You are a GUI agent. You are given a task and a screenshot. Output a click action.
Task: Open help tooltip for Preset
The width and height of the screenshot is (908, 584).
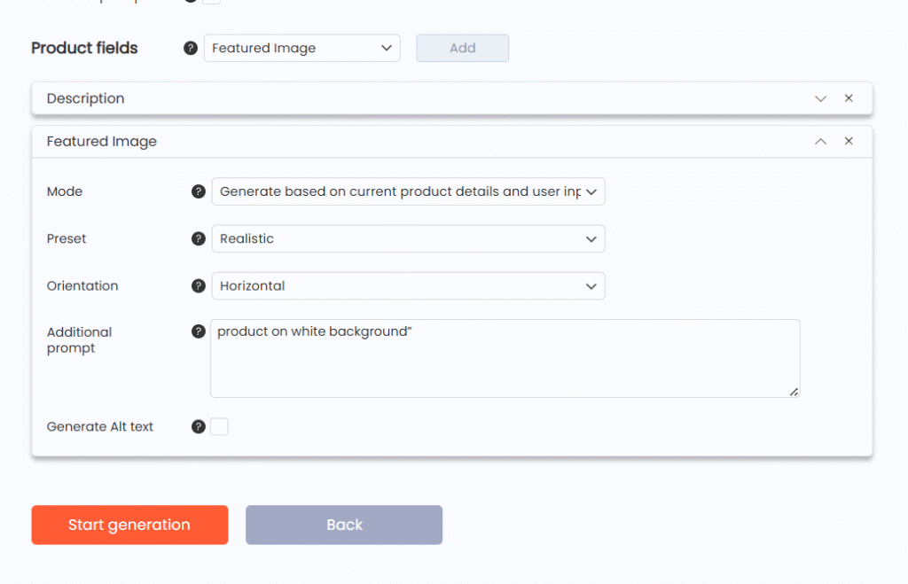198,238
